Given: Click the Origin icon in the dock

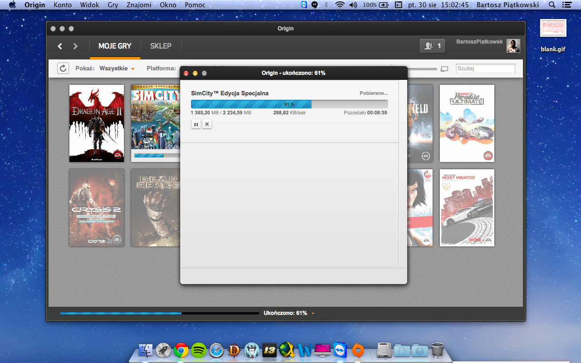Looking at the screenshot, I should click(358, 350).
